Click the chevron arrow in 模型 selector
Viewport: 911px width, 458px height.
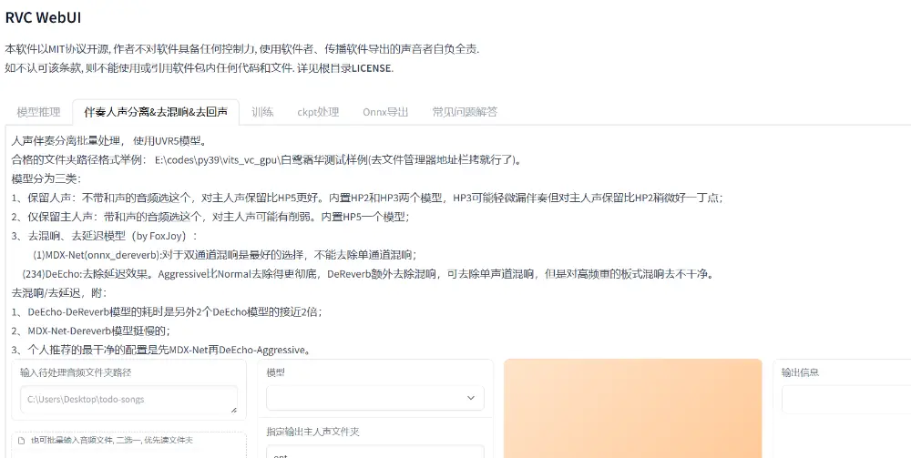(471, 398)
